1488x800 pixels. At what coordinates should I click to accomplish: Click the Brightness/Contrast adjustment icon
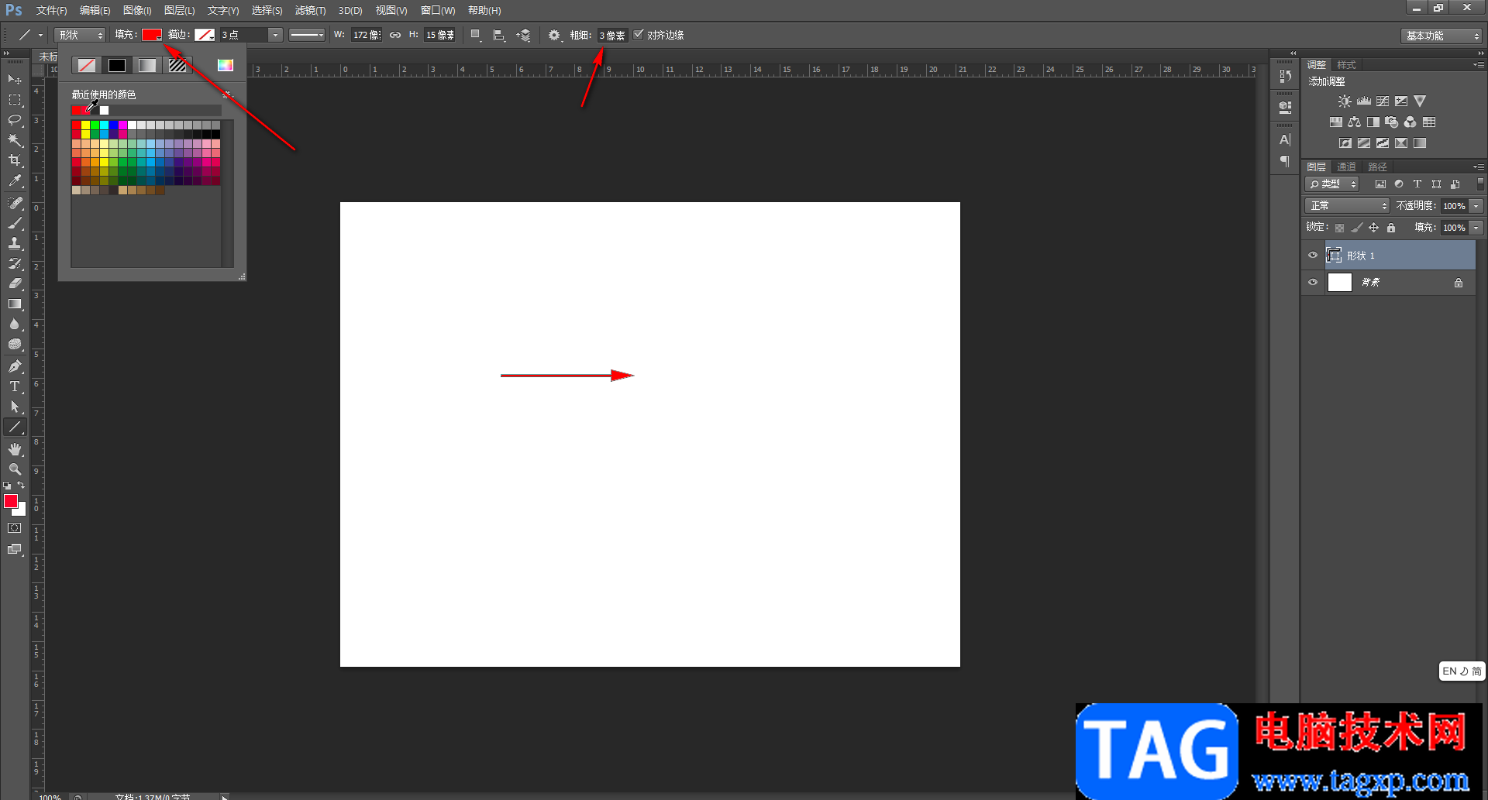coord(1345,101)
